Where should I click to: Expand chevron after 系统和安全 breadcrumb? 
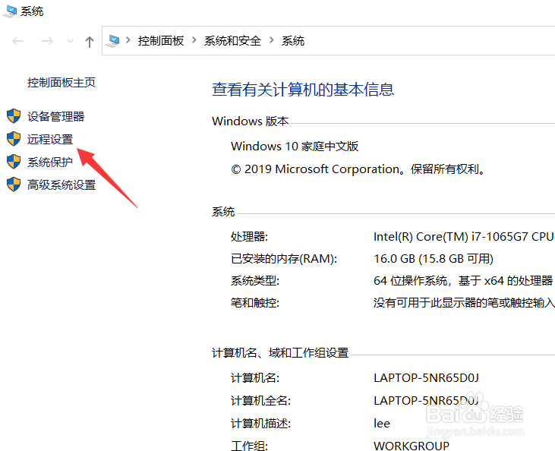coord(272,40)
